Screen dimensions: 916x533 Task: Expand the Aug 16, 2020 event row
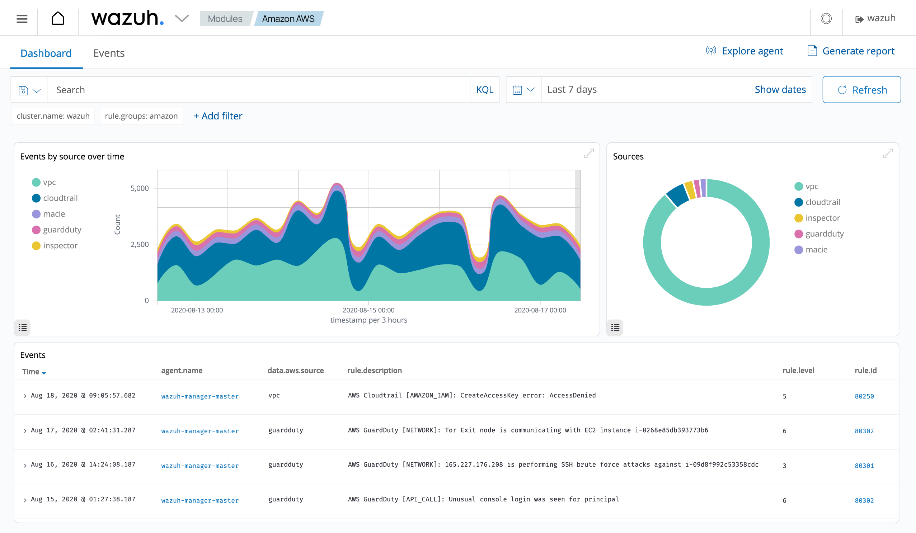coord(25,466)
